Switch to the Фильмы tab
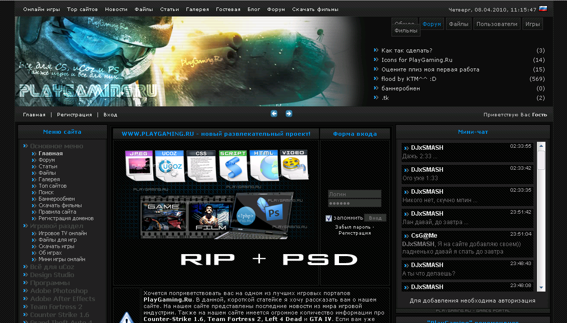 coord(405,30)
